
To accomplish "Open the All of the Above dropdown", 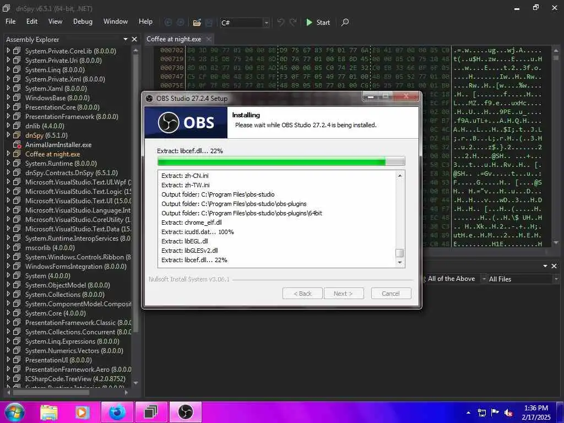I will tap(484, 279).
